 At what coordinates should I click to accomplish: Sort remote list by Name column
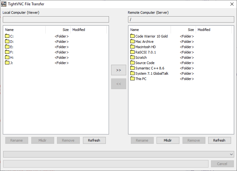(x=150, y=30)
